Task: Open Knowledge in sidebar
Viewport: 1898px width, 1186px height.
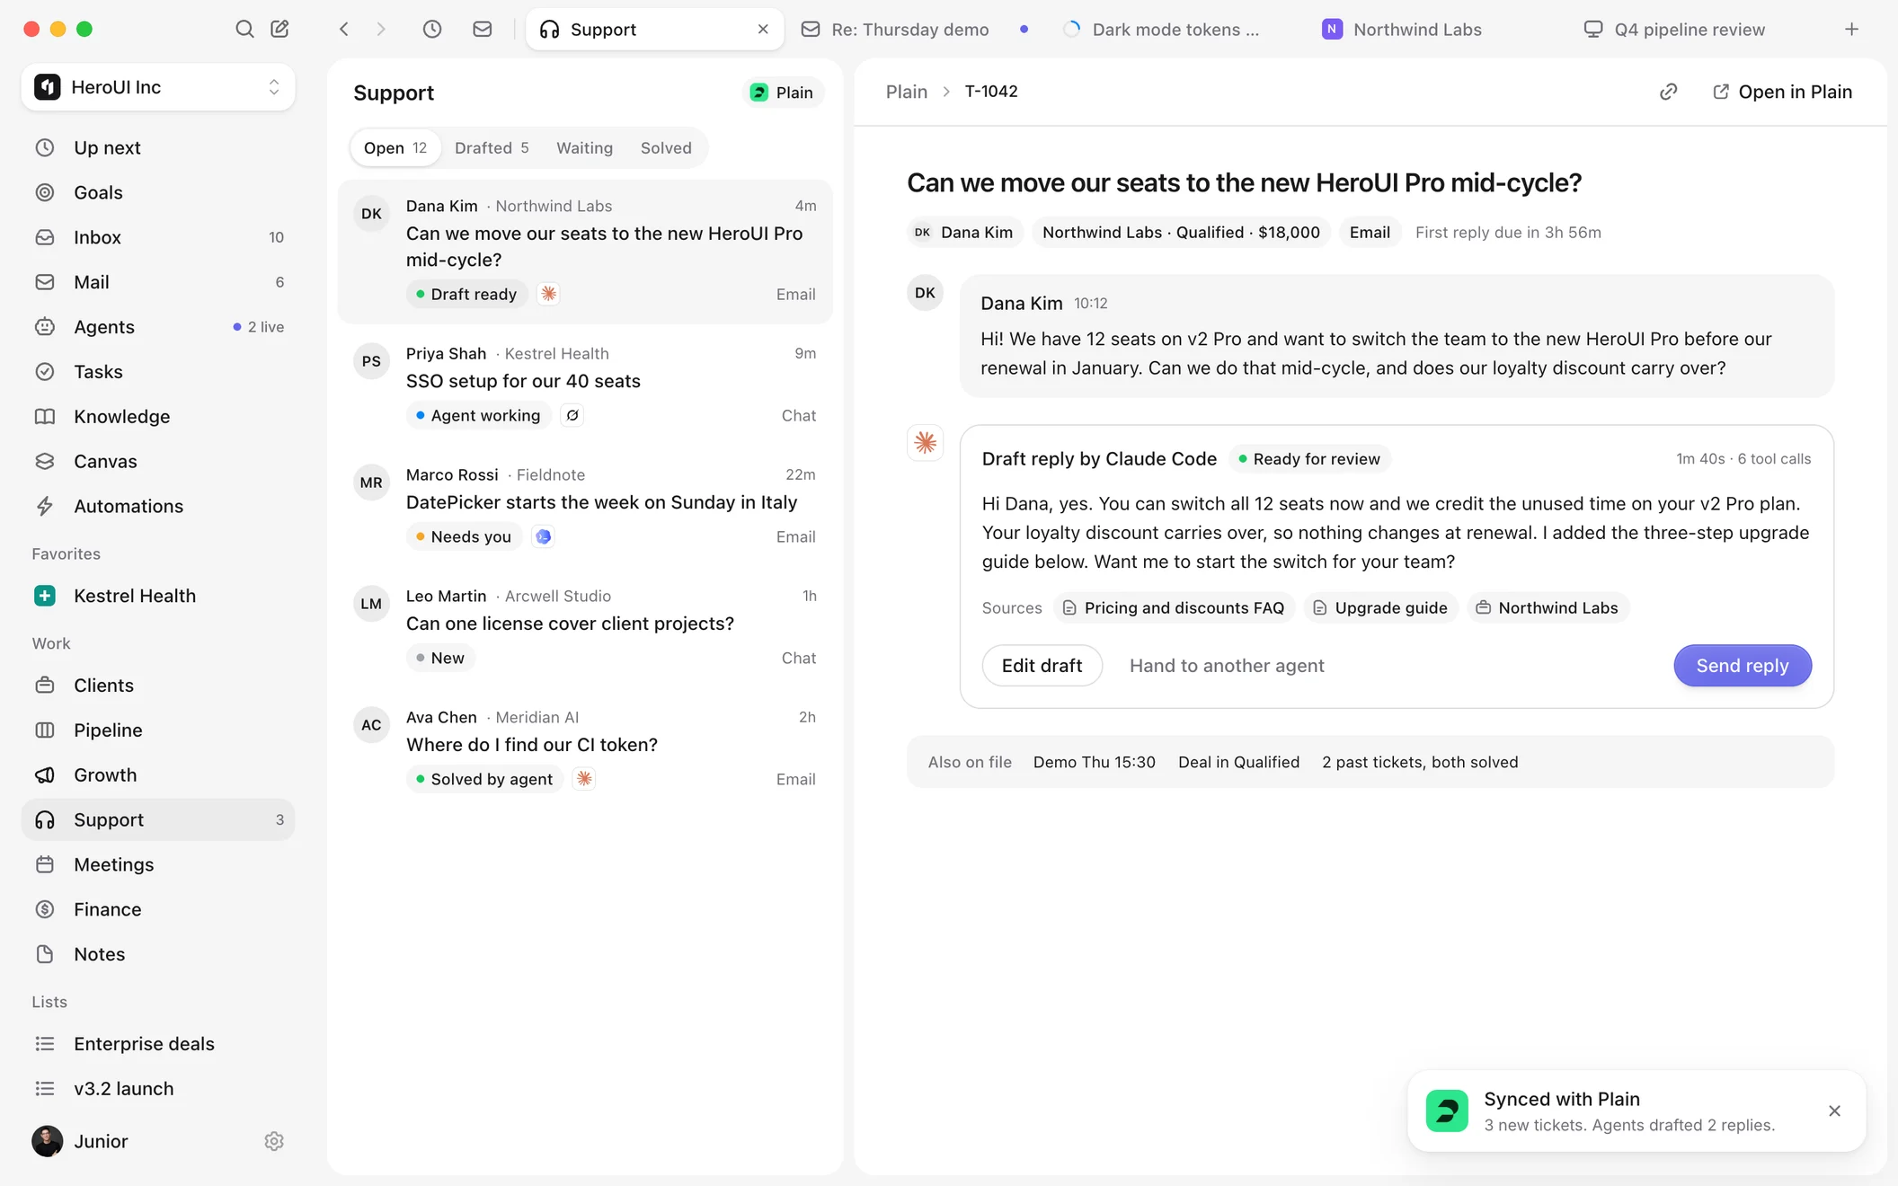Action: [x=158, y=417]
